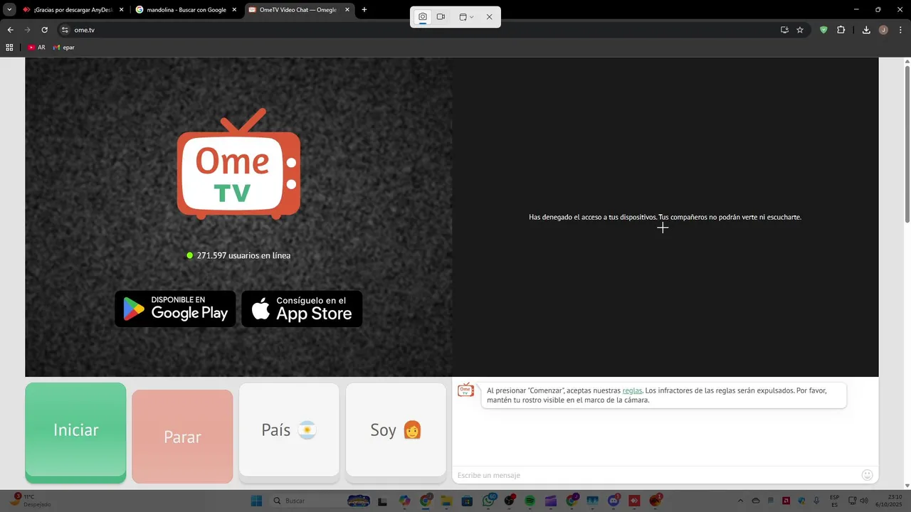Open the Google Play store badge
Image resolution: width=911 pixels, height=512 pixels.
point(175,309)
